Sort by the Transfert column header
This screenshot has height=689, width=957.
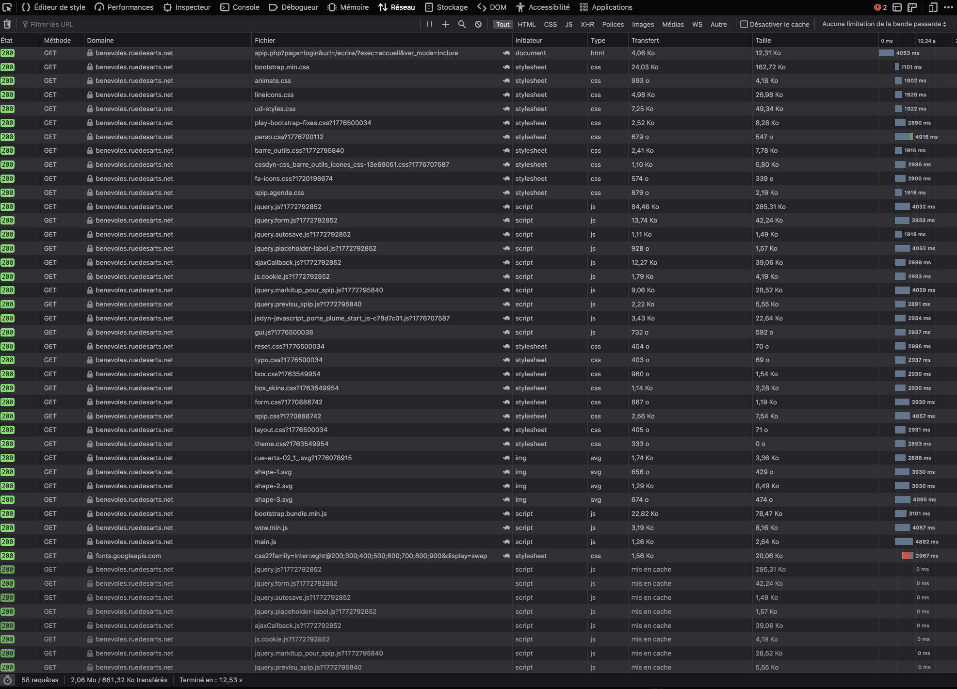pos(645,40)
